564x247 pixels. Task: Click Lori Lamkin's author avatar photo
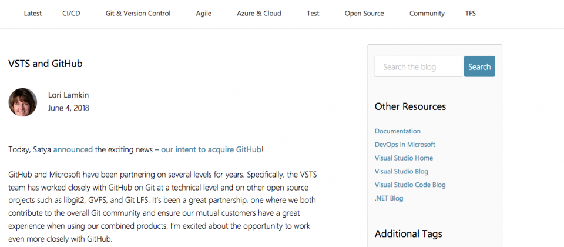23,102
